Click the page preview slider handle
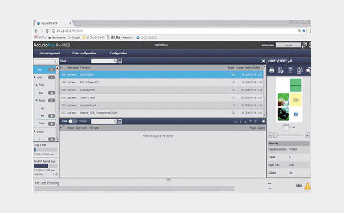The height and width of the screenshot is (213, 344). point(276,135)
